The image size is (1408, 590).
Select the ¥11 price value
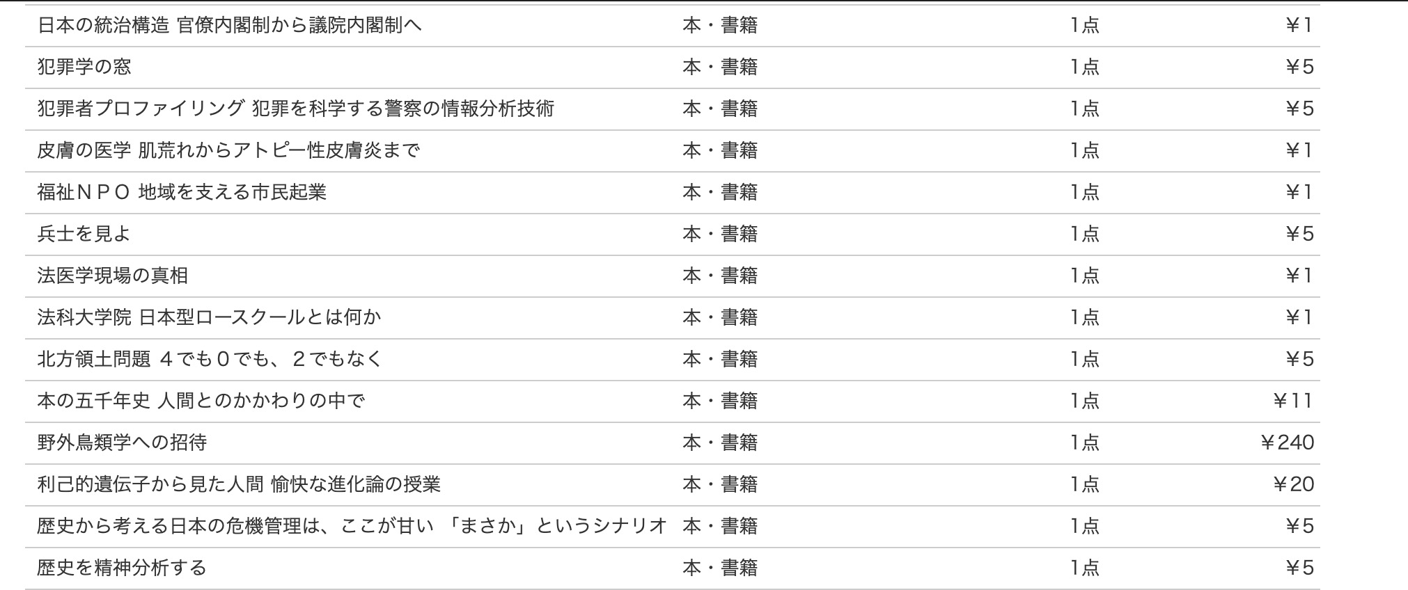coord(1292,401)
